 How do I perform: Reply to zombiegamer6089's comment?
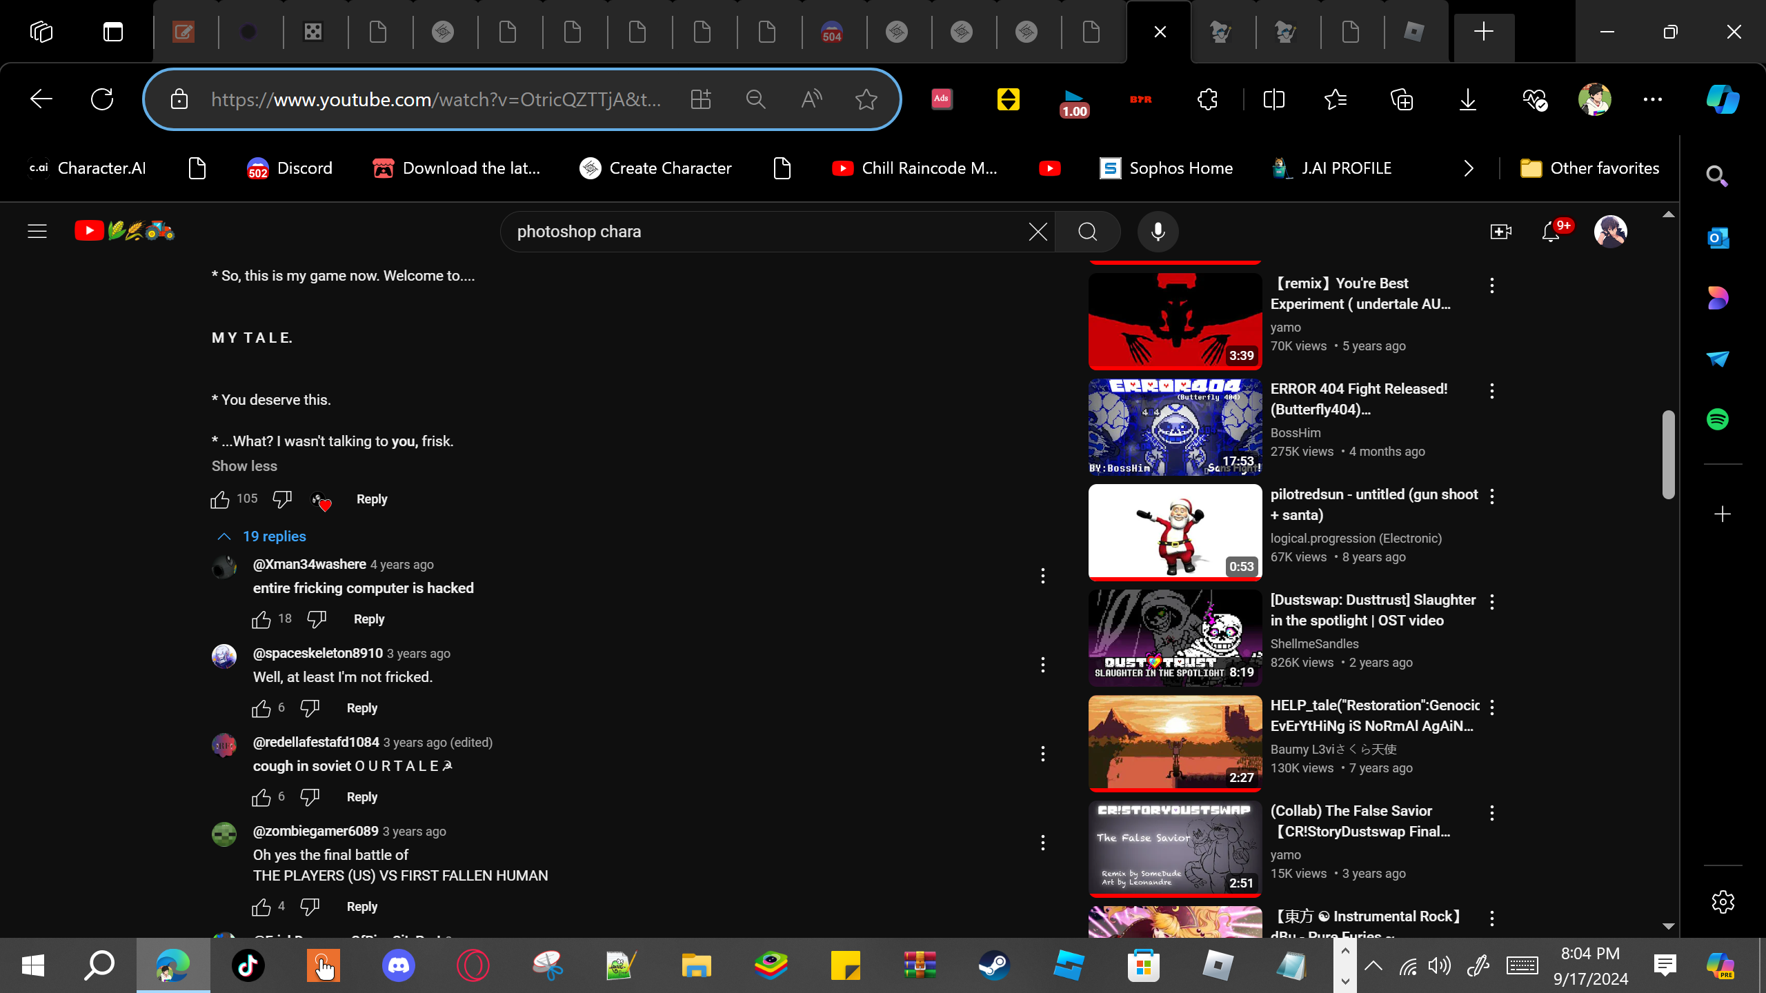click(361, 907)
